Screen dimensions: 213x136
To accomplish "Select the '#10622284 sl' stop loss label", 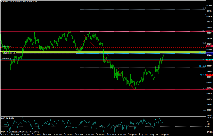I will click(x=6, y=46).
